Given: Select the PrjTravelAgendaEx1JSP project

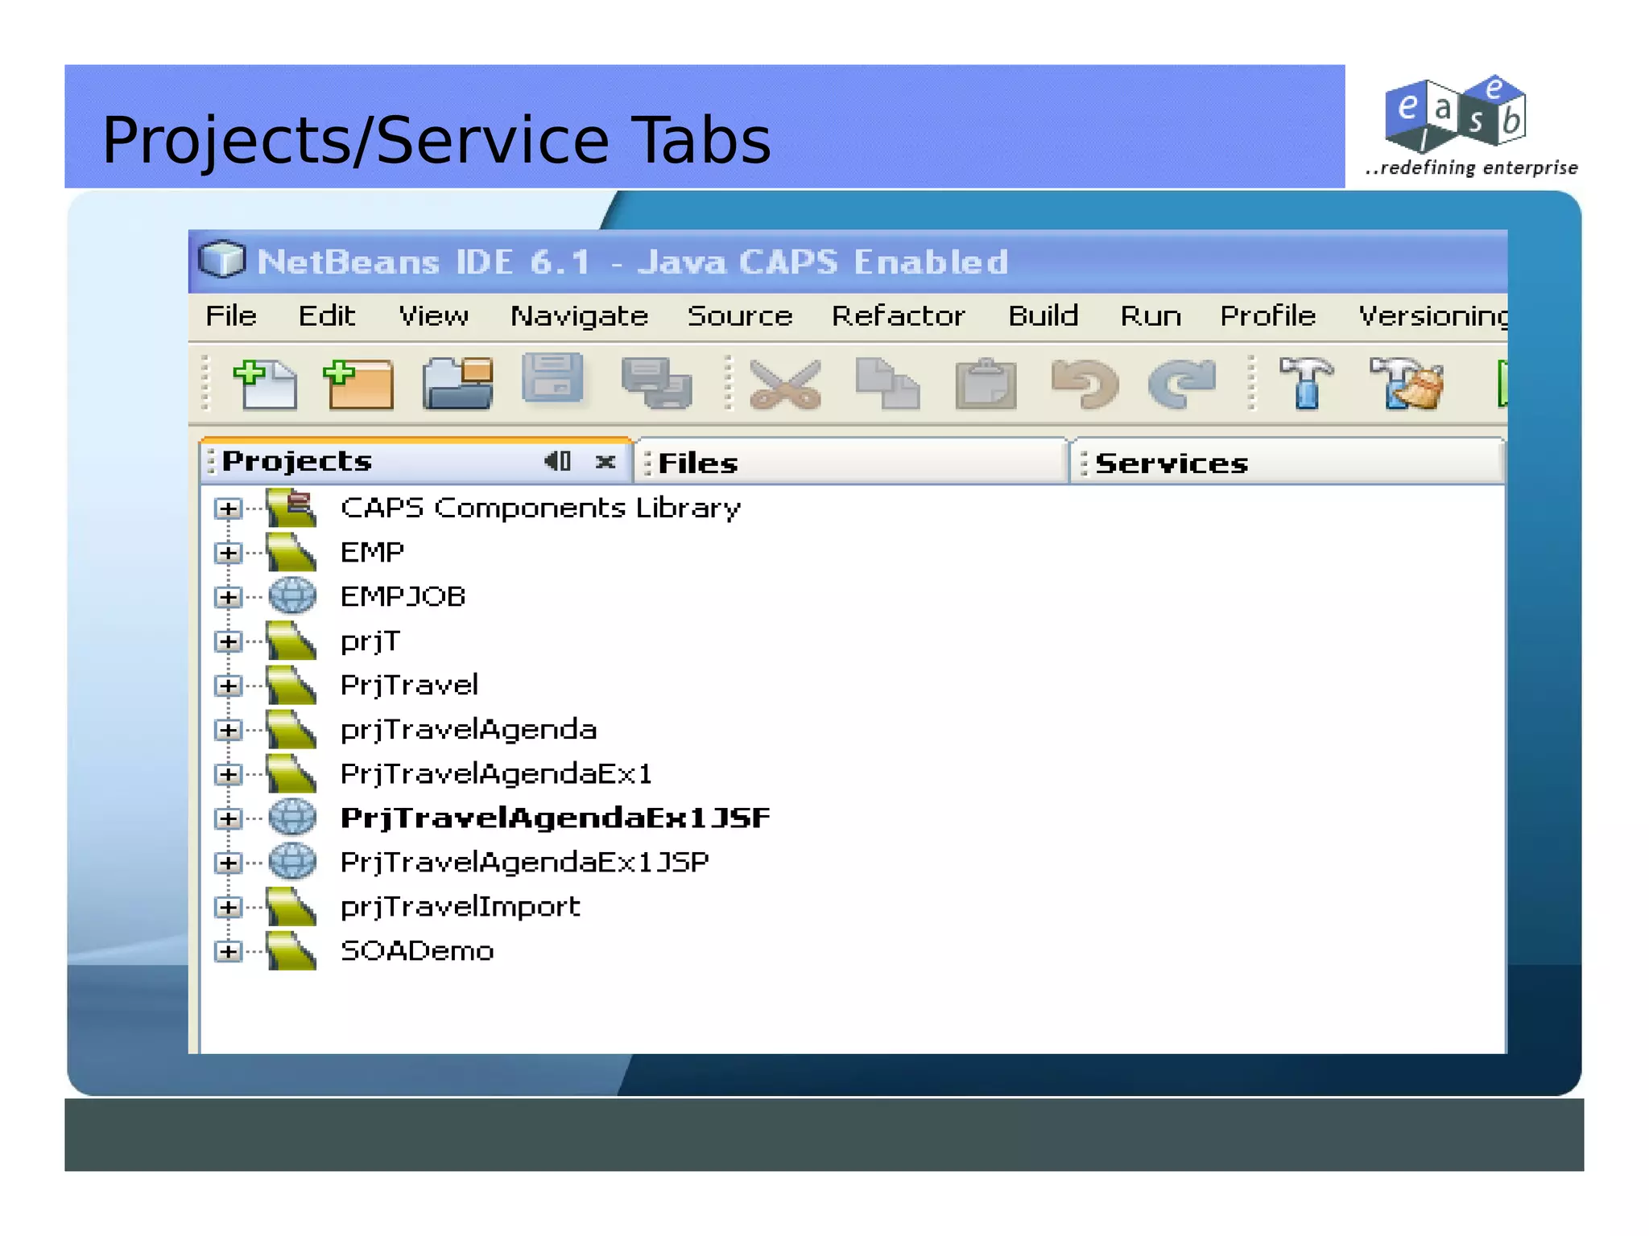Looking at the screenshot, I should pyautogui.click(x=525, y=863).
